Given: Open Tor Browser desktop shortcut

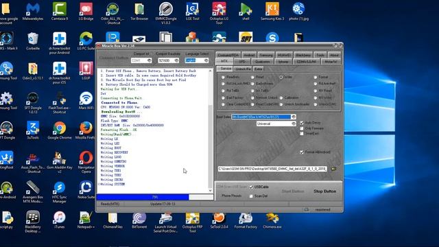Looking at the screenshot, I should point(139,12).
